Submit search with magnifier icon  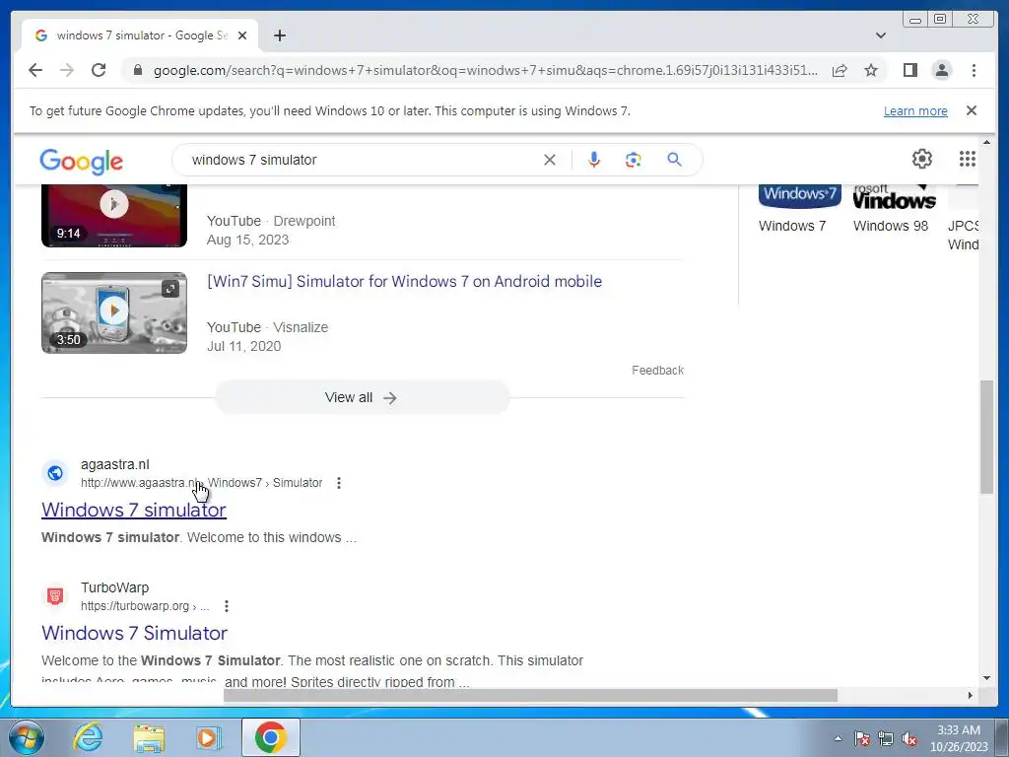point(674,160)
